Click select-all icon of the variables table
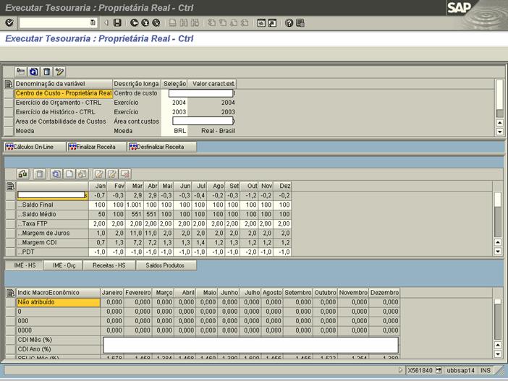The width and height of the screenshot is (508, 381). point(9,84)
